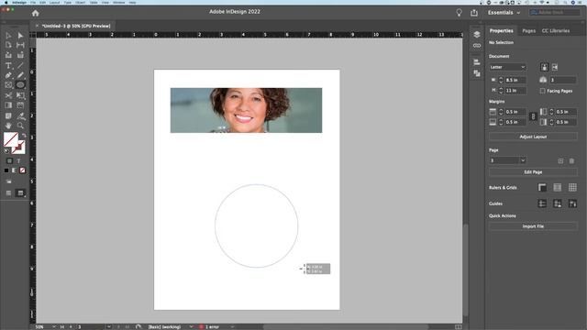This screenshot has height=330, width=587.
Task: Toggle Show Baseline Grid button
Action: (558, 187)
